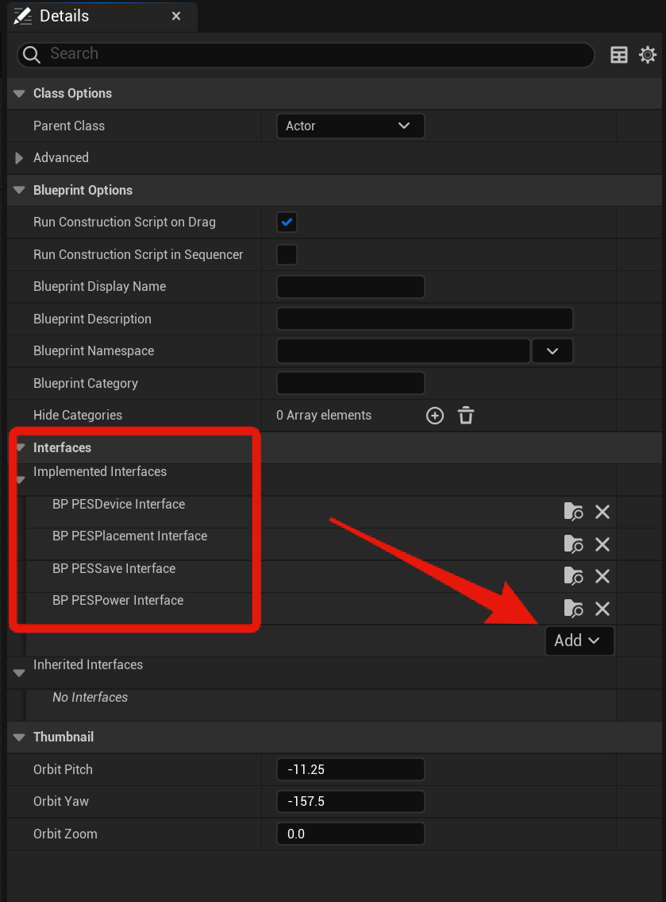Browse to BP PESDevice Interface asset
The width and height of the screenshot is (666, 902).
tap(572, 512)
